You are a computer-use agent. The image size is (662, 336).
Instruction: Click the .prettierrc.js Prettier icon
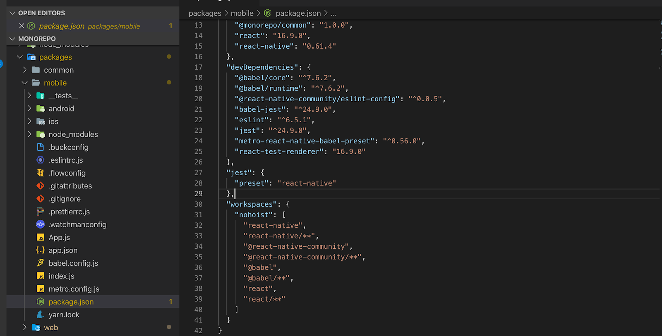pos(41,211)
